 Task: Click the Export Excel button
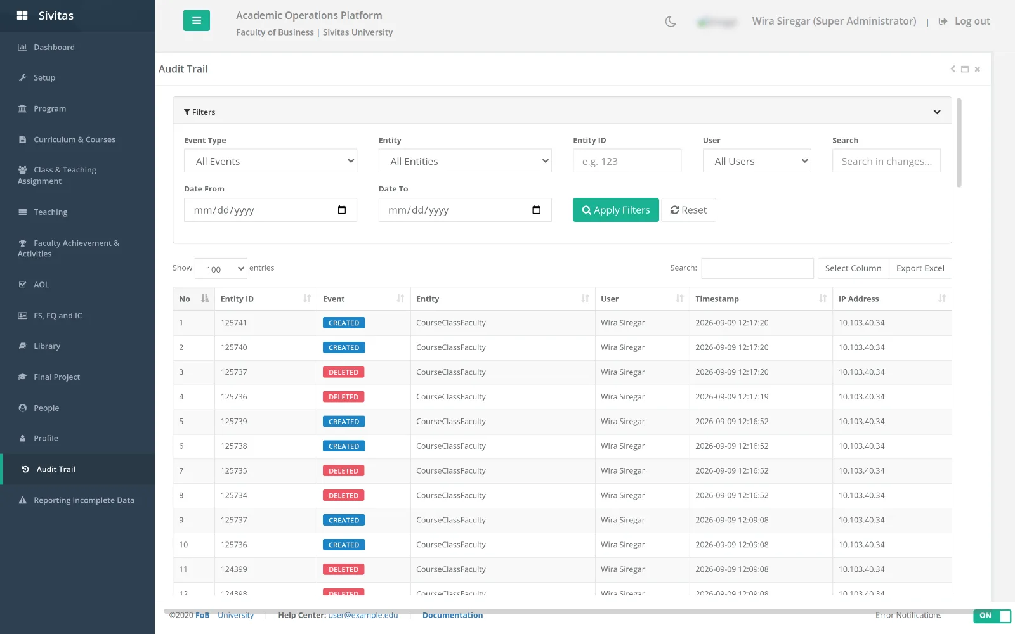pos(920,269)
